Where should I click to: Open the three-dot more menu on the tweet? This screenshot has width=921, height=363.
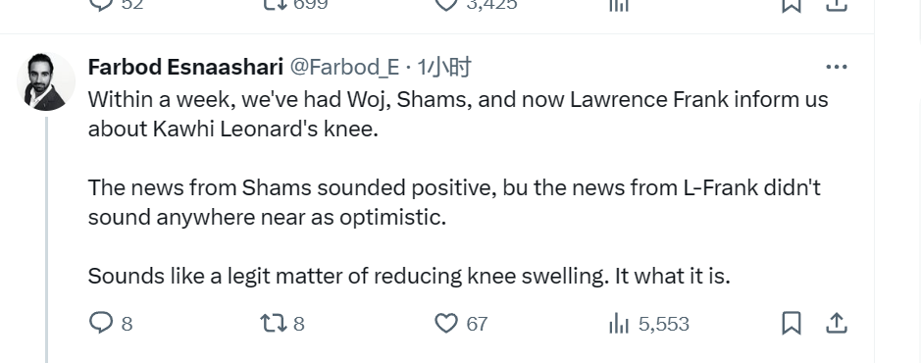tap(836, 67)
